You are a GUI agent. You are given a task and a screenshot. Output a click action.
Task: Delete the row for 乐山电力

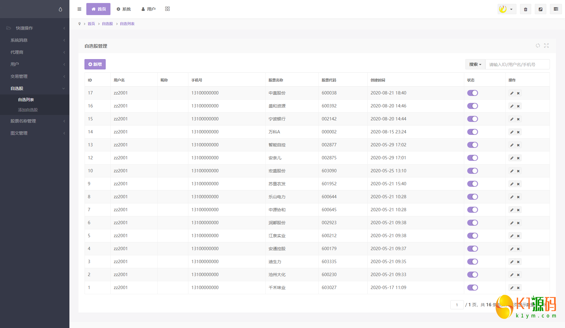[518, 197]
